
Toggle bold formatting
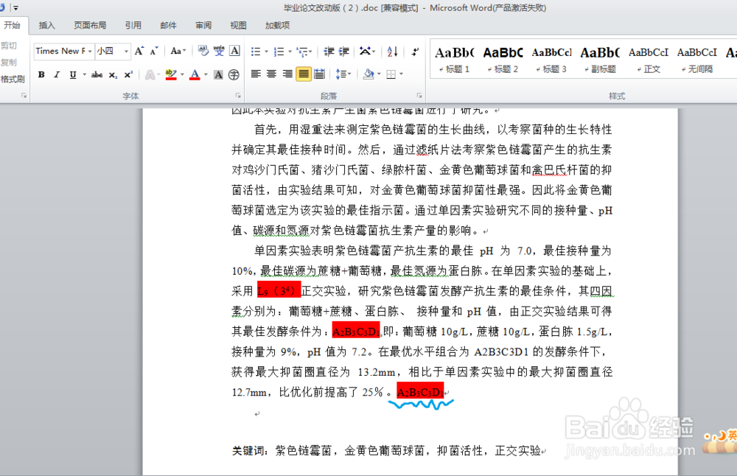[x=41, y=74]
